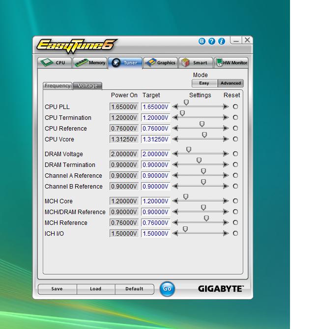This screenshot has width=319, height=329.
Task: Choose Advanced mode
Action: [231, 83]
